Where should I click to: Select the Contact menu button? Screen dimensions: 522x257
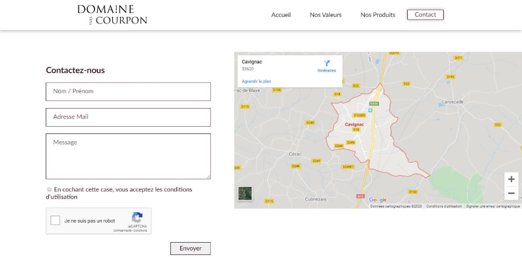(425, 14)
